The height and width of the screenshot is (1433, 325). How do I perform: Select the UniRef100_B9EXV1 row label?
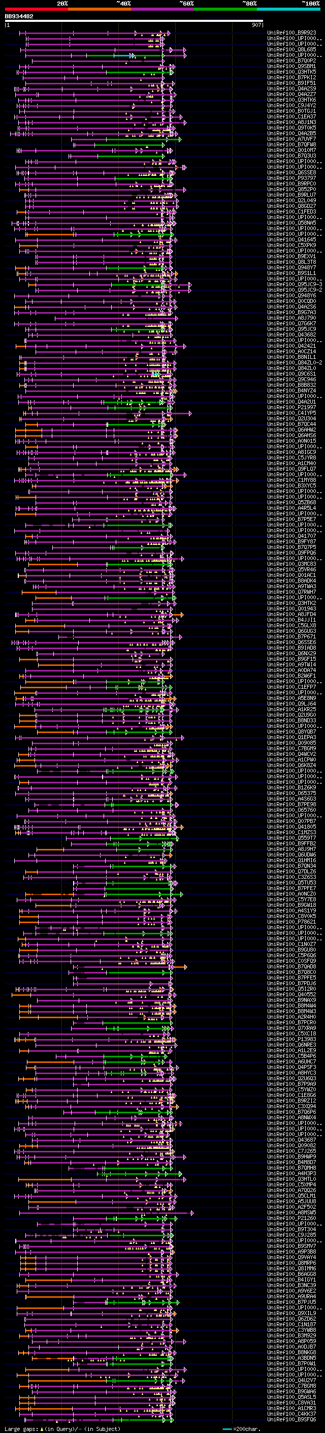pyautogui.click(x=291, y=256)
